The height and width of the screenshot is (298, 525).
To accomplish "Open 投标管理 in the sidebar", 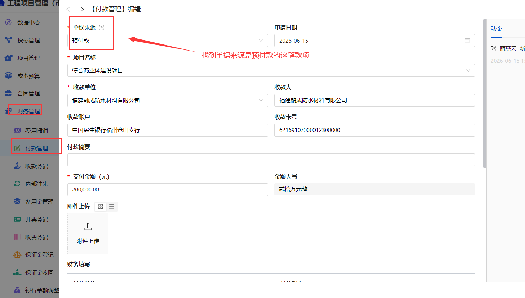I will coord(29,40).
